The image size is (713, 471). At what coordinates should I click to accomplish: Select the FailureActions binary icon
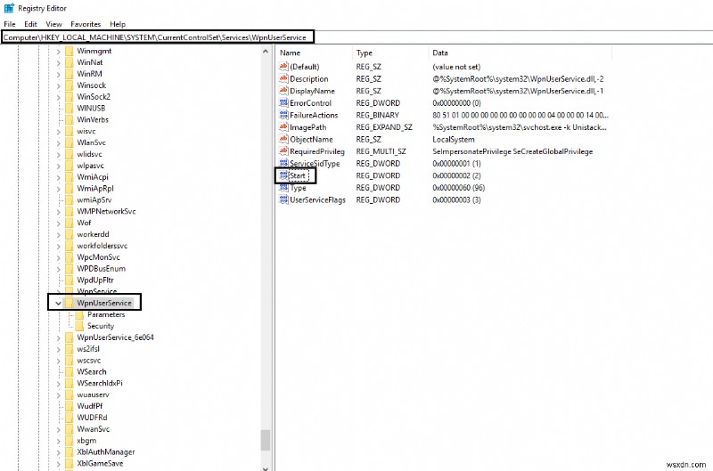283,115
